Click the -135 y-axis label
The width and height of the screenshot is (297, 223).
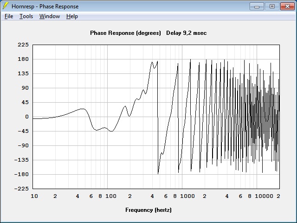click(21, 160)
